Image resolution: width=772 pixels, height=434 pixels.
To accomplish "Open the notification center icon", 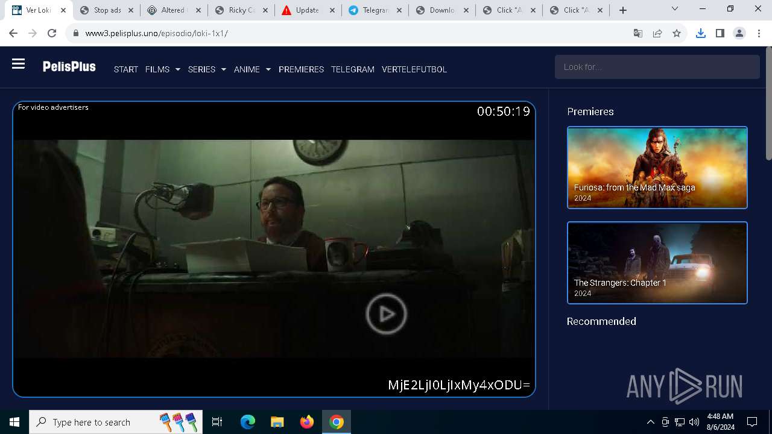I will (752, 422).
